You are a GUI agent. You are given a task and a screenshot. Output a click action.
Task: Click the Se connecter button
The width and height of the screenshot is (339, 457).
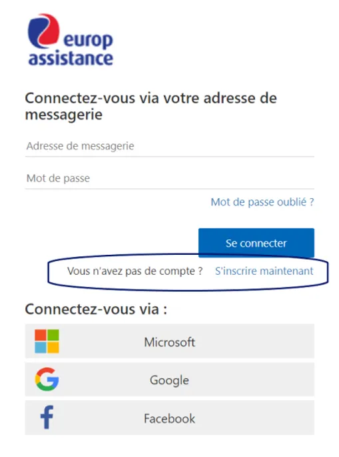(x=256, y=243)
